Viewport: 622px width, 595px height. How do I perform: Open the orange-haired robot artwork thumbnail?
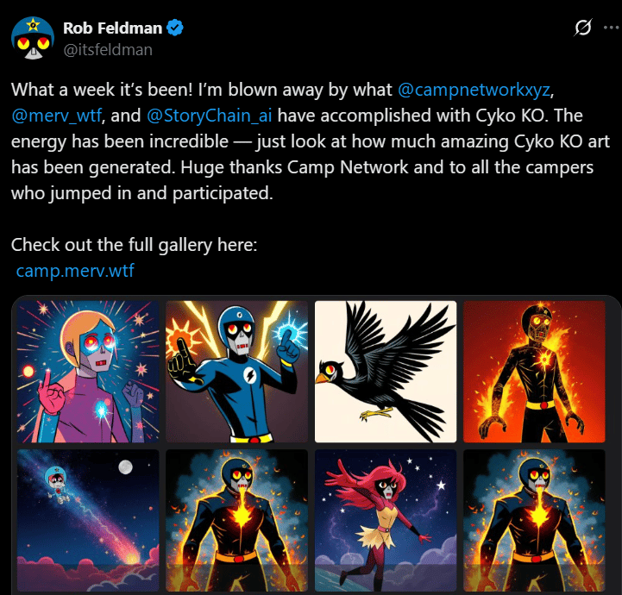pyautogui.click(x=88, y=372)
